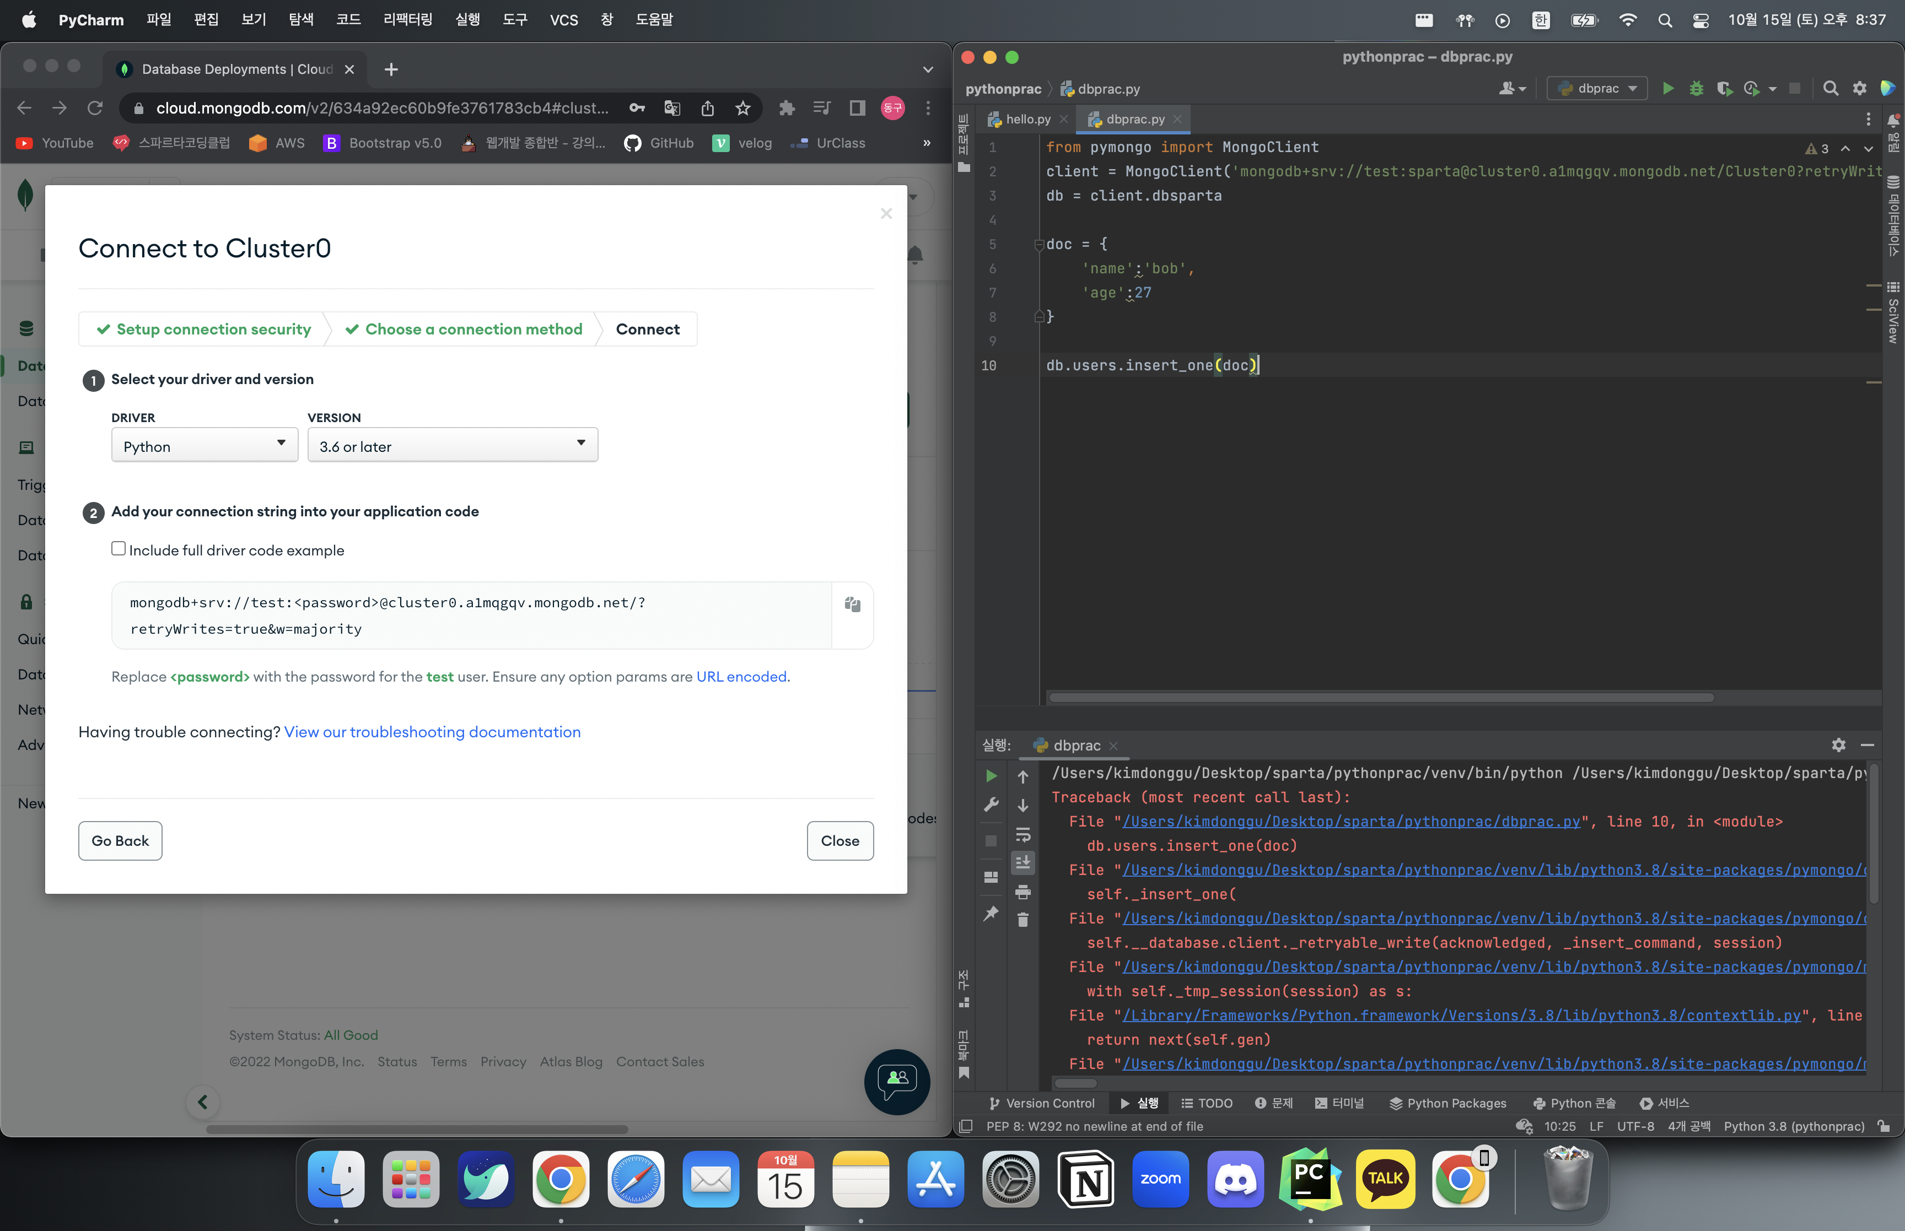This screenshot has height=1231, width=1905.
Task: Jump down the stack trace in Run panel
Action: point(1023,806)
